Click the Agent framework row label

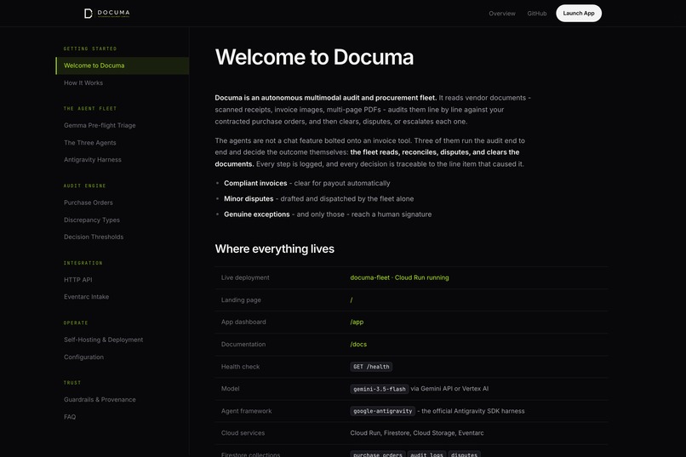246,411
